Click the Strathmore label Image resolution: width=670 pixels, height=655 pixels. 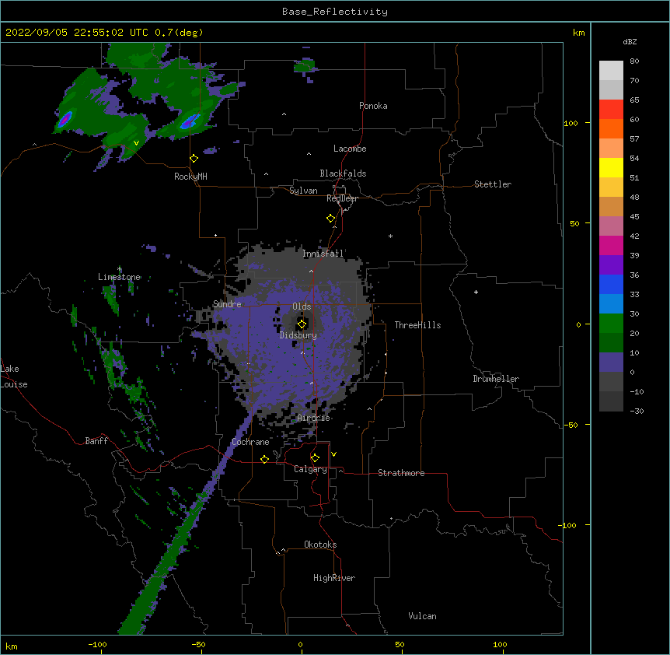click(401, 473)
